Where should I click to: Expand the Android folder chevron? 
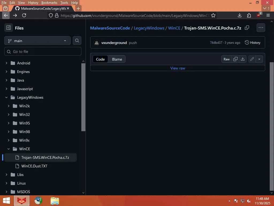tap(6, 63)
